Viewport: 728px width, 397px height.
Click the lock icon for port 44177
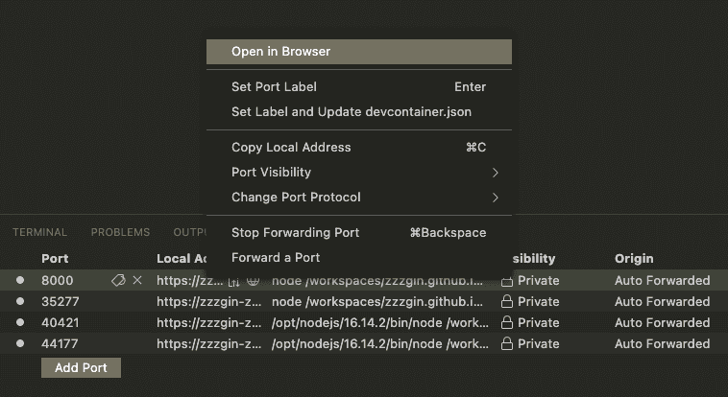point(507,343)
